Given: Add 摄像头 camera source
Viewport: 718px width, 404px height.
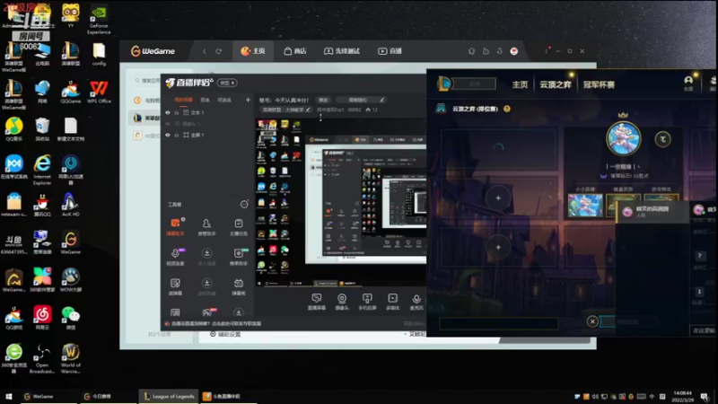Looking at the screenshot, I should point(342,302).
